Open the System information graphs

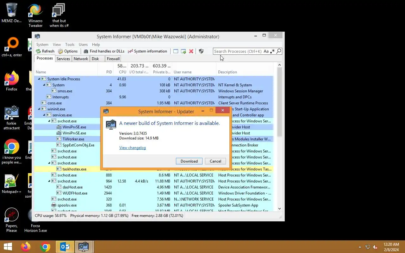(x=147, y=51)
